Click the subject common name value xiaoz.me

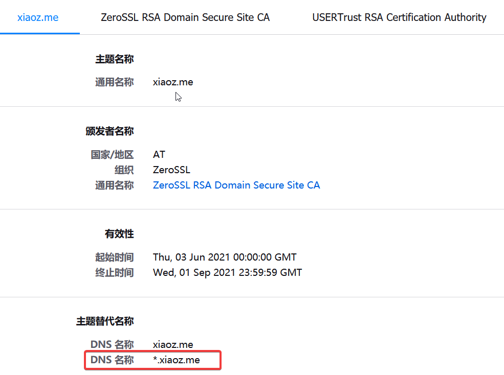tap(173, 82)
